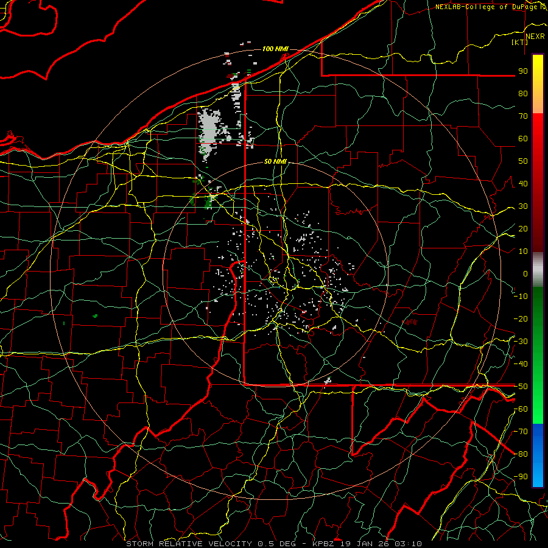Screen dimensions: 548x548
Task: Click the 80 value on the velocity scale
Action: tap(523, 94)
